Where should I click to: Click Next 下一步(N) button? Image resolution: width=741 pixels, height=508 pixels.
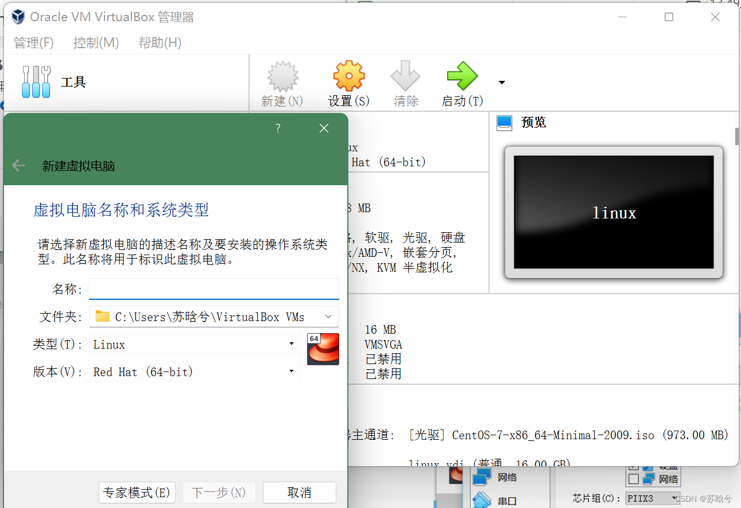coord(219,493)
